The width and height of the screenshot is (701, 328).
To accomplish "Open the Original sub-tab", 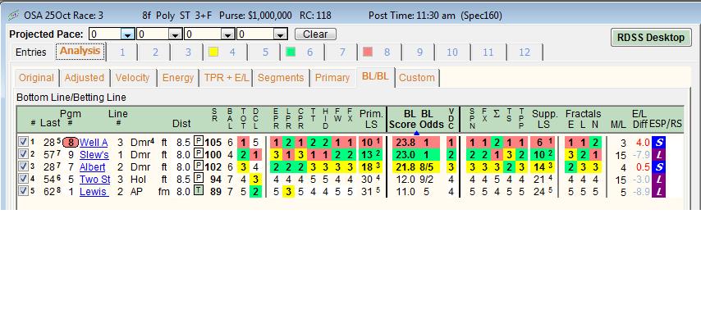I will [x=36, y=78].
